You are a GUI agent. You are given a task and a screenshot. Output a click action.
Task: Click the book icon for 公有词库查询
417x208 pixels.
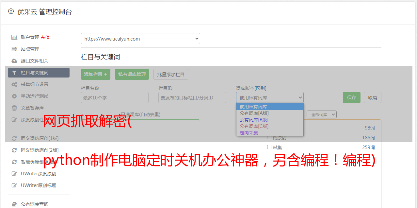point(14,204)
